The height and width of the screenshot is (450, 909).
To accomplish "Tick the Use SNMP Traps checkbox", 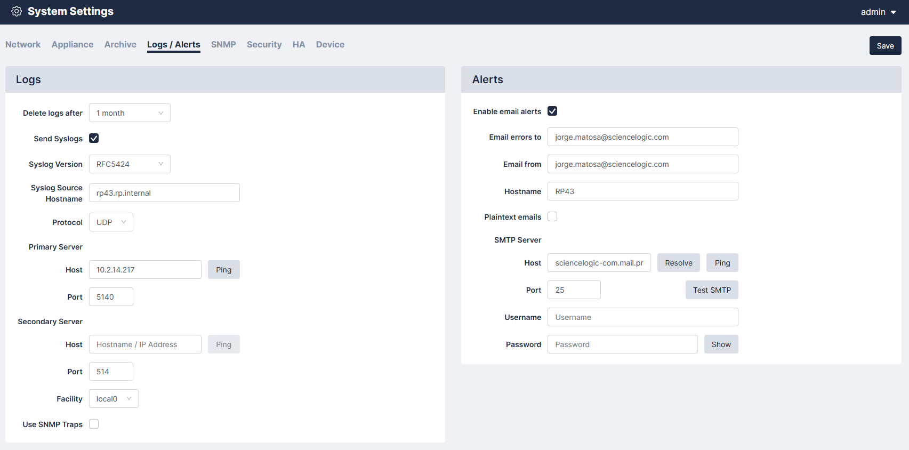I will 94,424.
